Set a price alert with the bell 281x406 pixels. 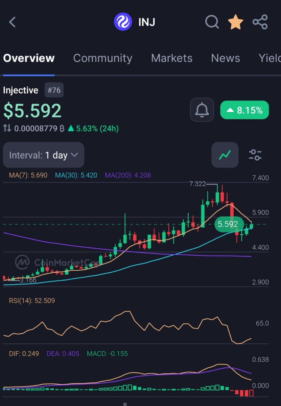[202, 110]
